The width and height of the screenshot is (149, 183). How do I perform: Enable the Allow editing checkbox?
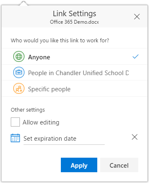(x=15, y=122)
